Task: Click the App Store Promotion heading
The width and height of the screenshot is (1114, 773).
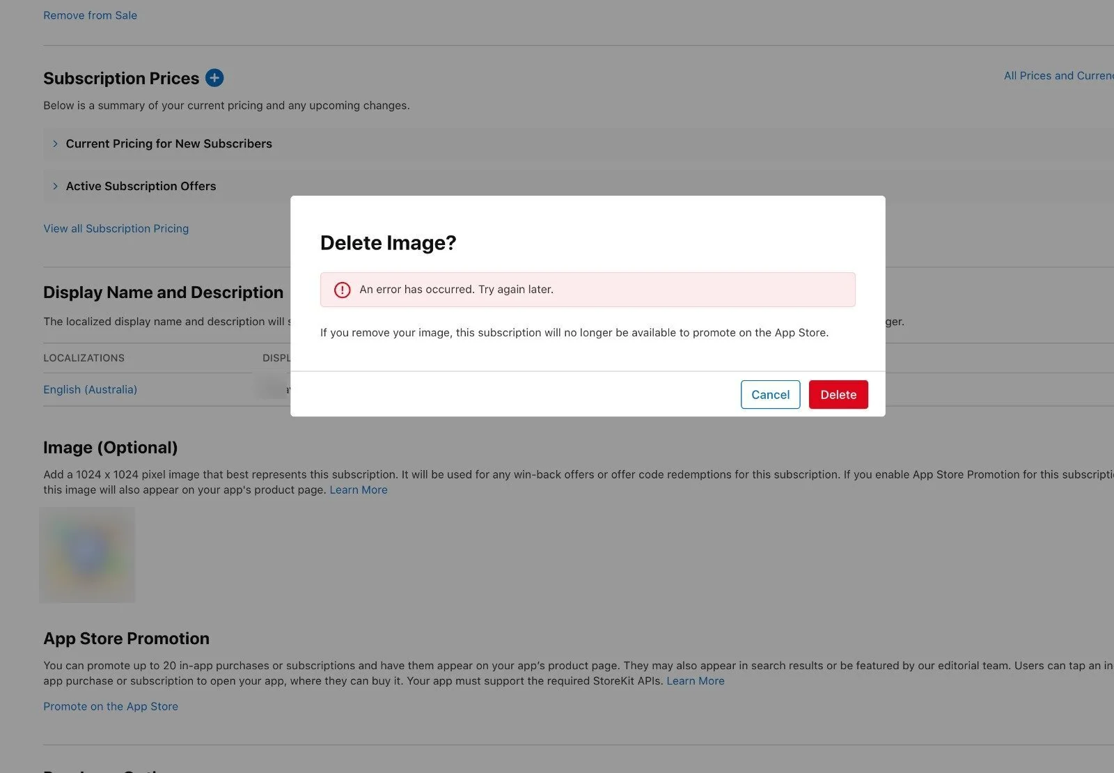Action: point(126,639)
